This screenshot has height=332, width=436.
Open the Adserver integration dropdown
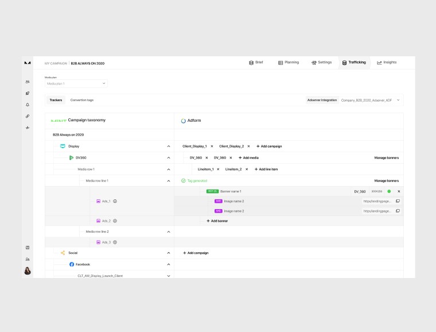click(370, 100)
